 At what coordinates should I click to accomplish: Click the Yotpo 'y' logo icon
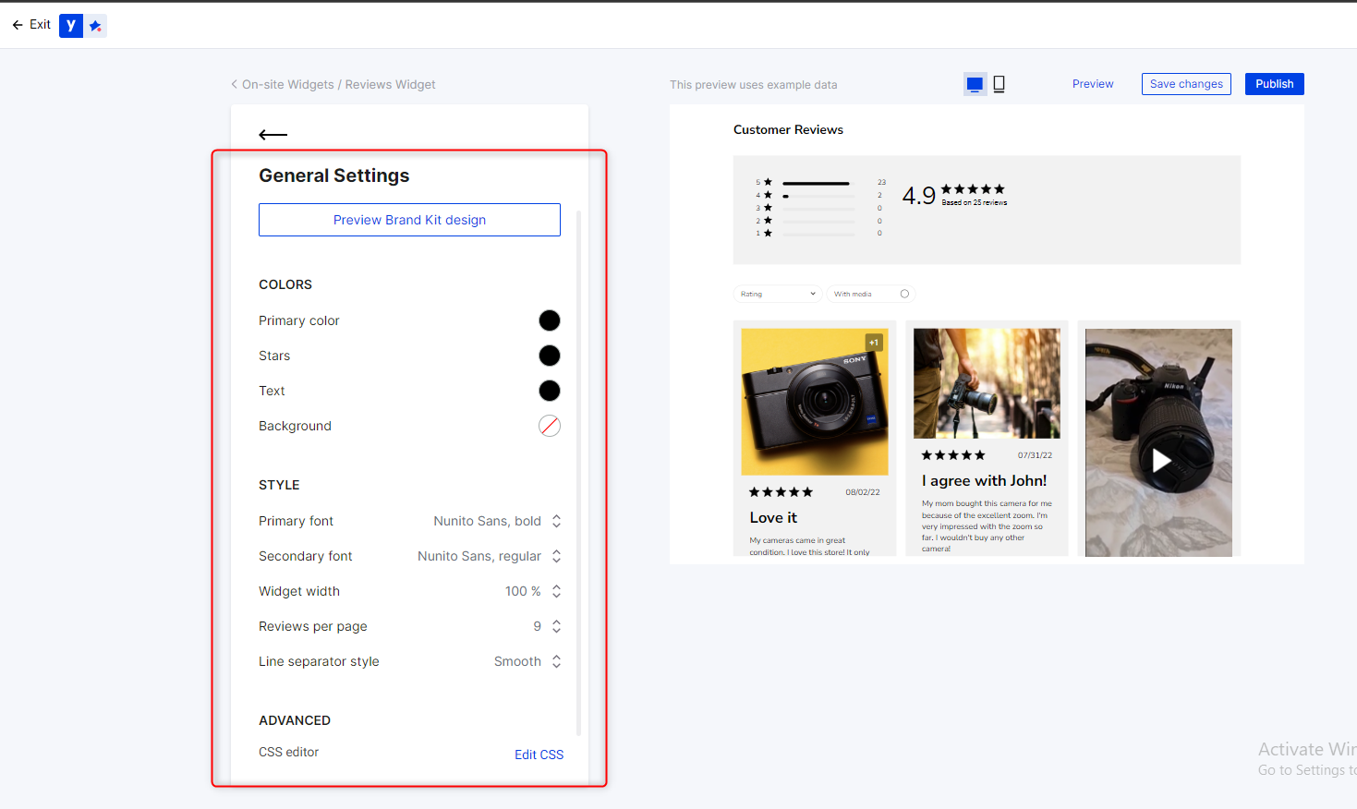click(x=71, y=26)
